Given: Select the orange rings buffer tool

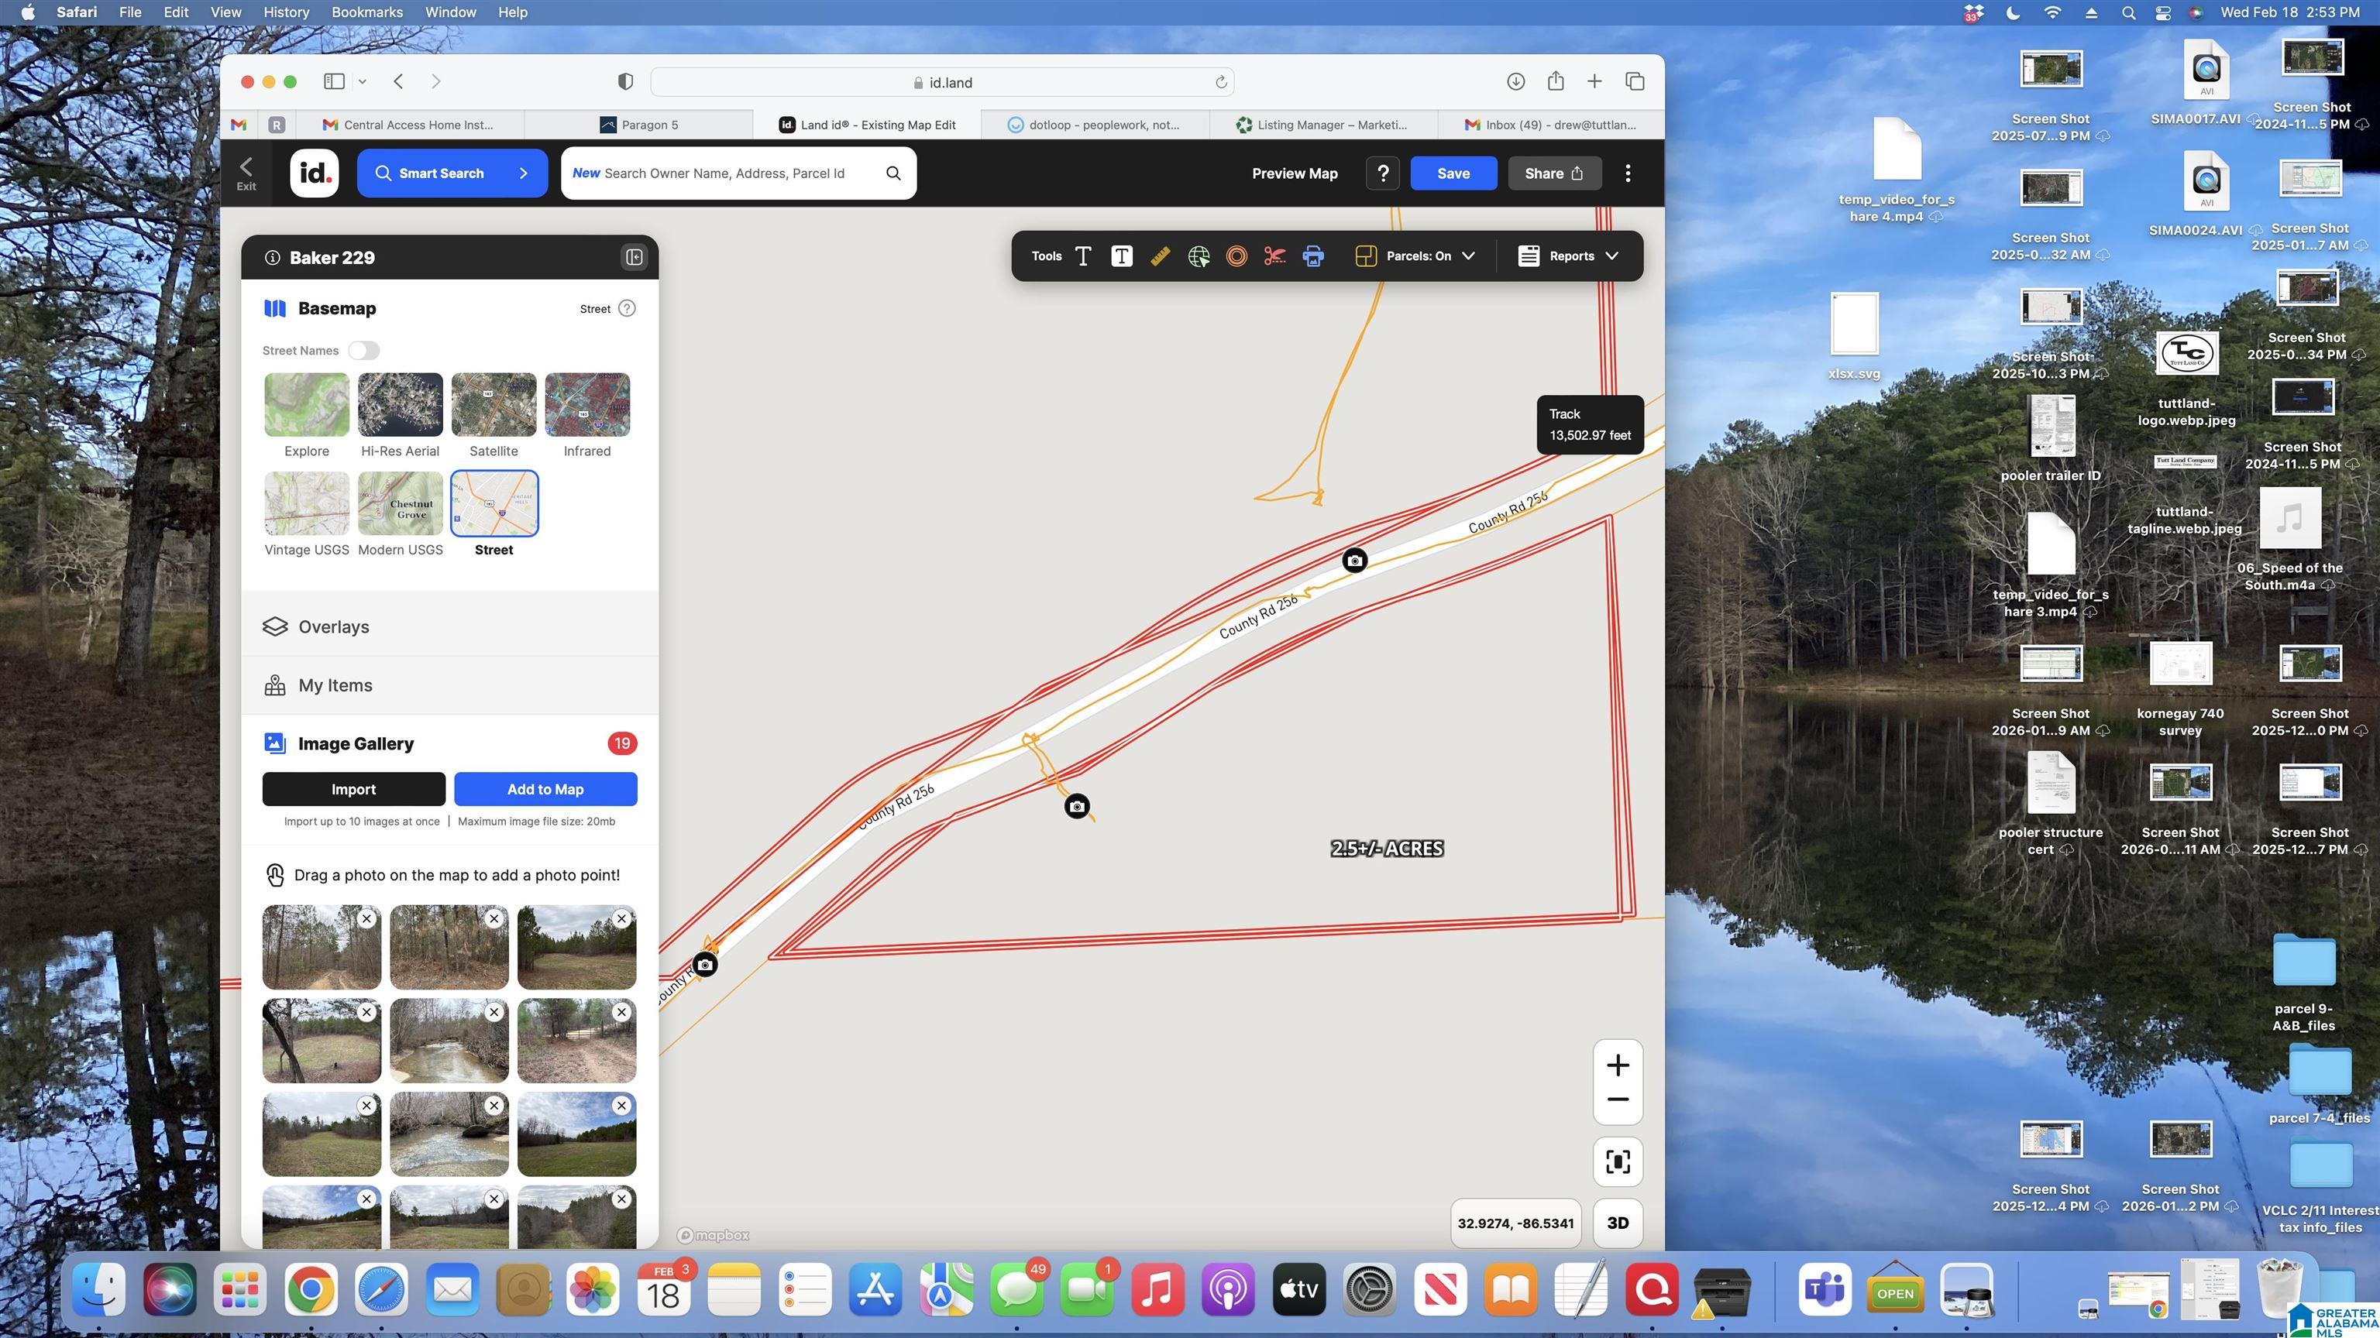Looking at the screenshot, I should click(x=1236, y=256).
